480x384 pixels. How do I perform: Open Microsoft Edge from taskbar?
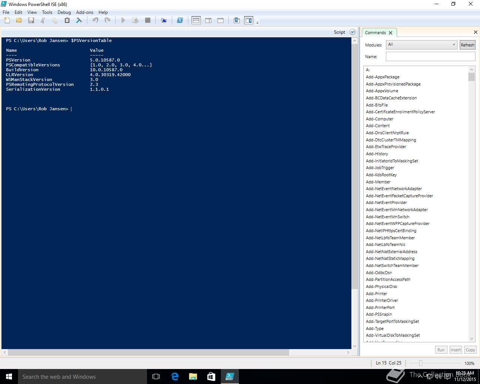tap(175, 376)
